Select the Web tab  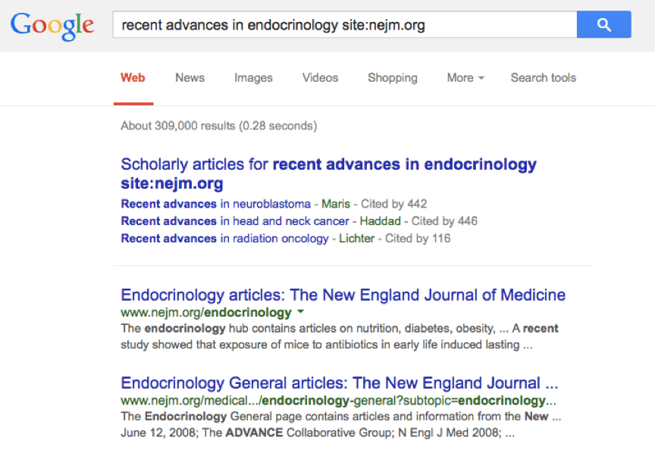[133, 77]
